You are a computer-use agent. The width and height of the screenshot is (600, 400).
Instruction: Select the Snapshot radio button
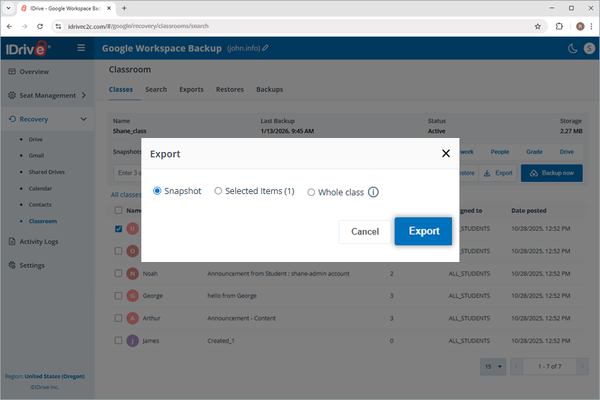click(x=157, y=191)
